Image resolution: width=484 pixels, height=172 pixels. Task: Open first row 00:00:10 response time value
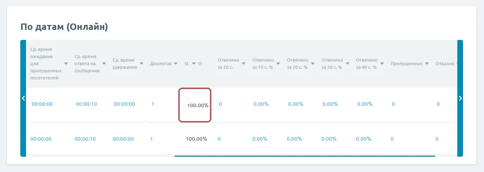click(x=86, y=104)
